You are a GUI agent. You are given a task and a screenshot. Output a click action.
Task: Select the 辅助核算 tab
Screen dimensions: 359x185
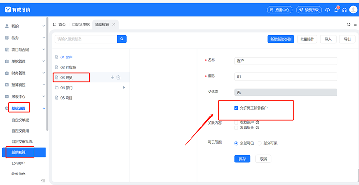102,24
